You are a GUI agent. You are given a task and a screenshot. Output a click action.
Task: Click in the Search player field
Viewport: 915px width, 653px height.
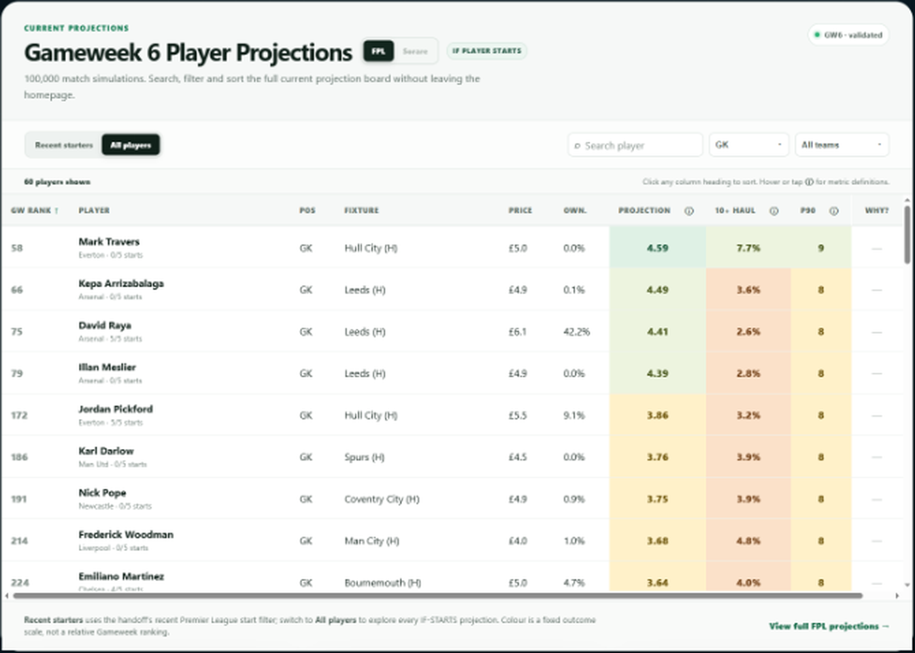635,145
